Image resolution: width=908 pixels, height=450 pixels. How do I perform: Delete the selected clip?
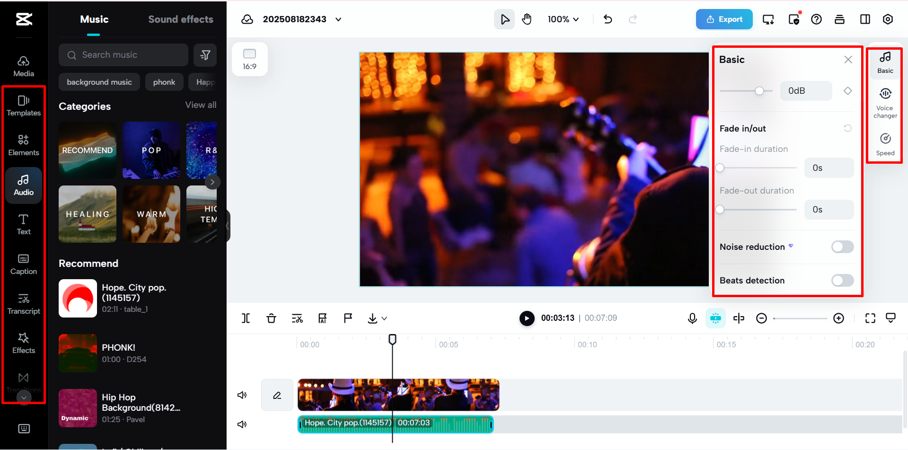tap(271, 318)
